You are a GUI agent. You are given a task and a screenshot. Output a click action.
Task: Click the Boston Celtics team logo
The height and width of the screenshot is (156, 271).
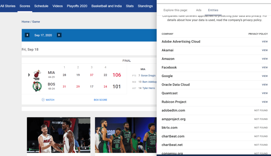pos(38,86)
